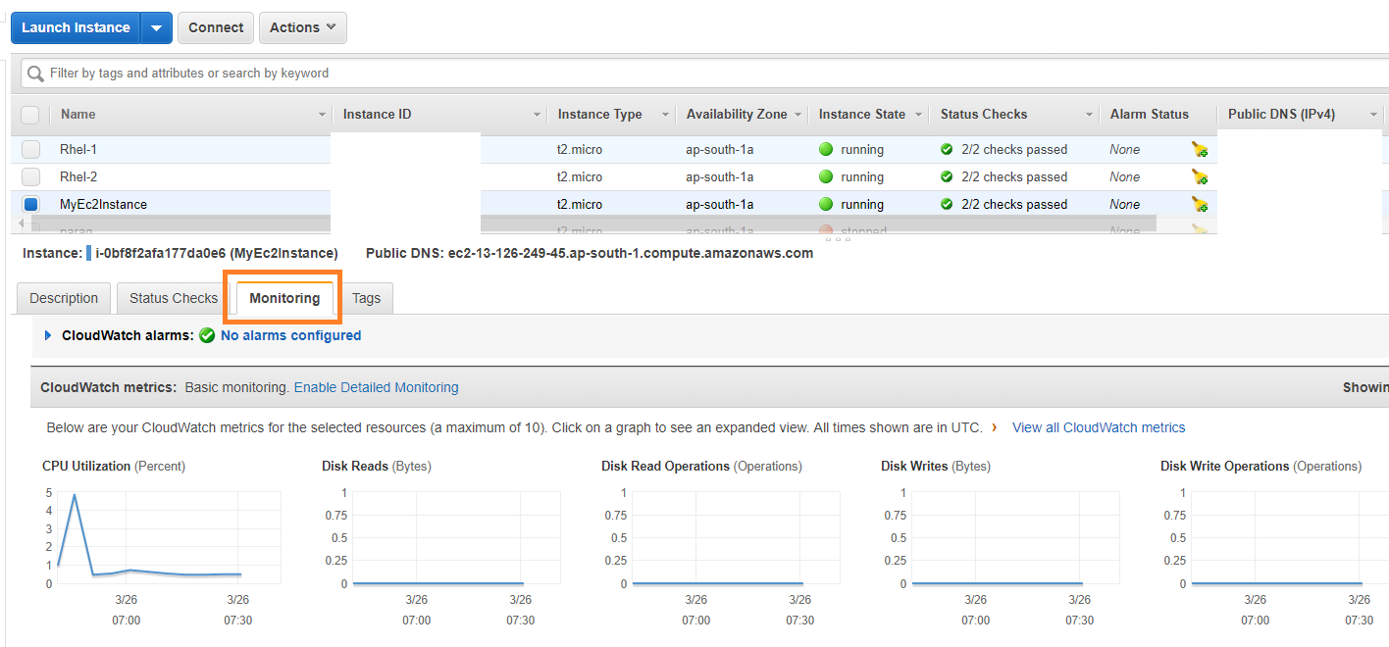Click the search magnifier icon in the filter bar
The width and height of the screenshot is (1389, 647).
click(x=36, y=73)
